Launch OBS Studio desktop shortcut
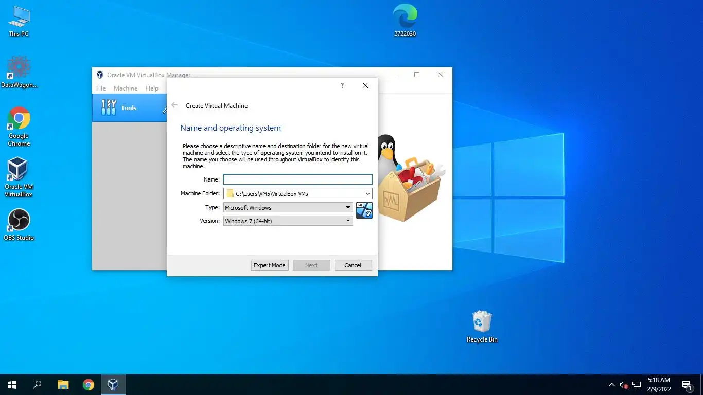The height and width of the screenshot is (395, 703). pyautogui.click(x=19, y=225)
